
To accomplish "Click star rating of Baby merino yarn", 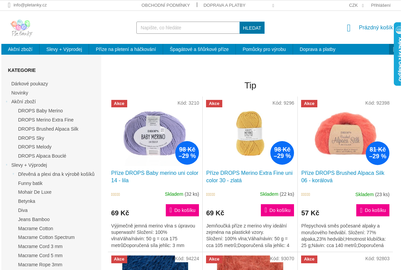I will (x=116, y=195).
